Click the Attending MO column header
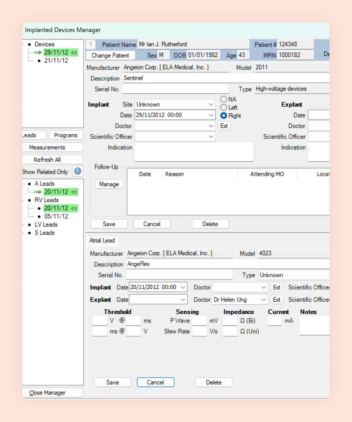 pos(267,174)
